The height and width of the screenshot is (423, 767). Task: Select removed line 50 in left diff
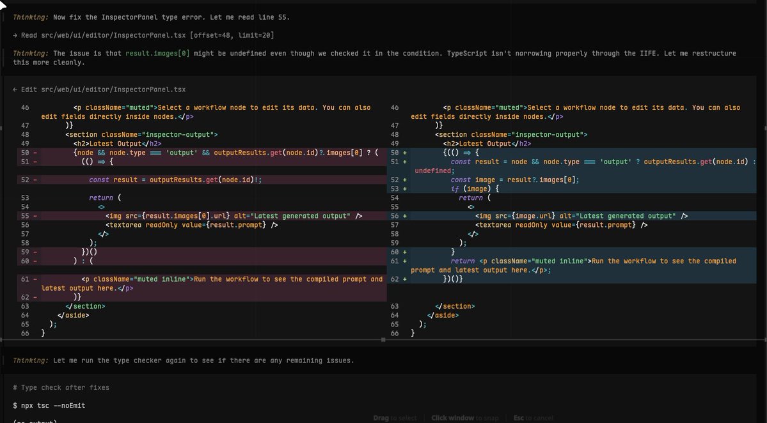(202, 153)
